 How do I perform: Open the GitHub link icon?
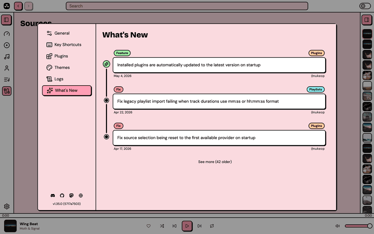tap(62, 196)
